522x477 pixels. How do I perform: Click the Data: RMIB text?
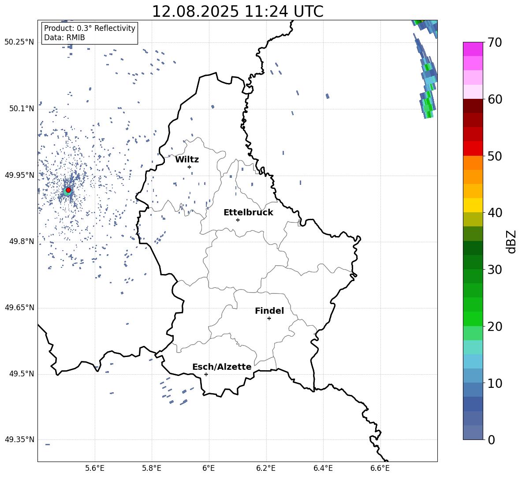point(64,38)
